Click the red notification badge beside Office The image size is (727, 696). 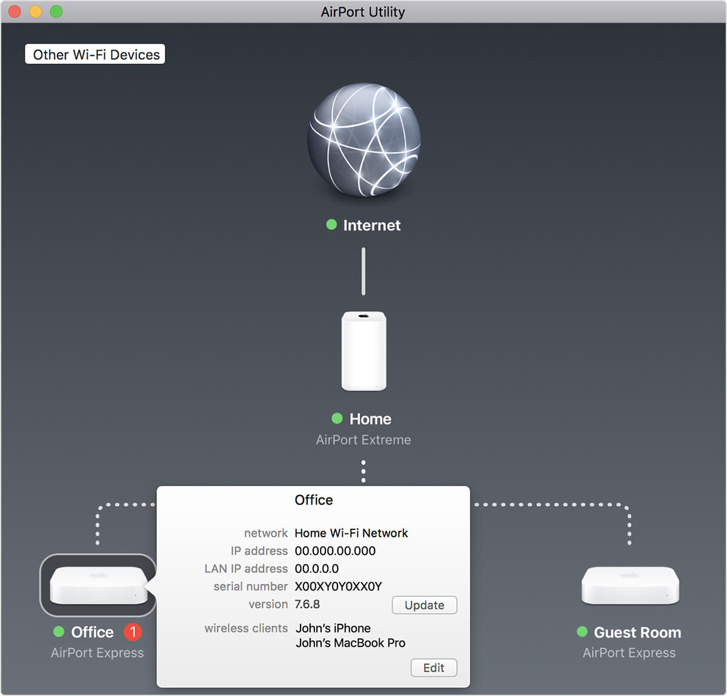(x=133, y=632)
